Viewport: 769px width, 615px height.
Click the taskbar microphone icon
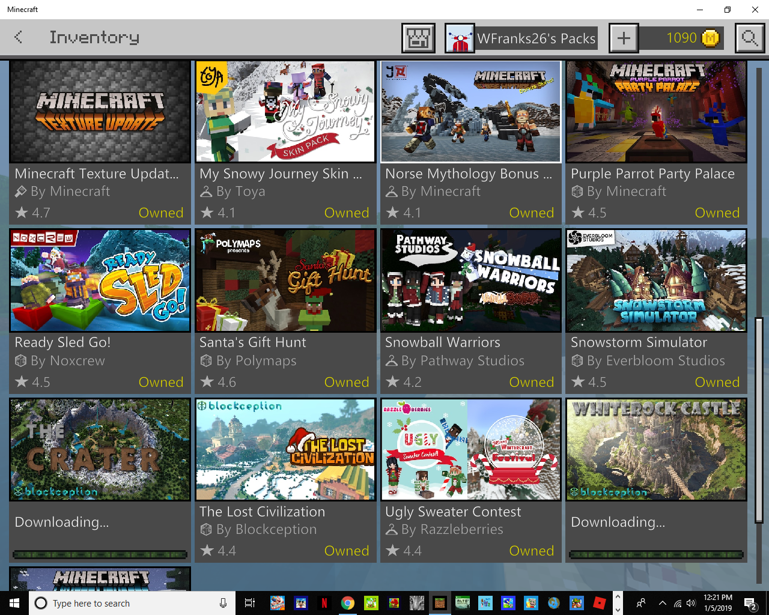click(x=223, y=603)
